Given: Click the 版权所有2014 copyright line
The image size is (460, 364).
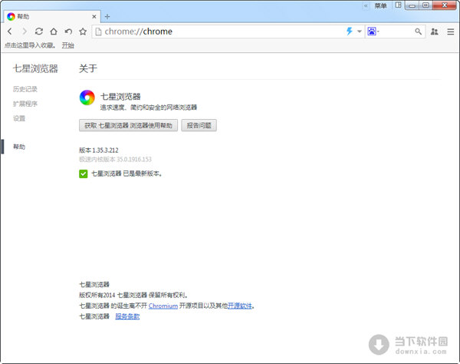Looking at the screenshot, I should tap(133, 295).
